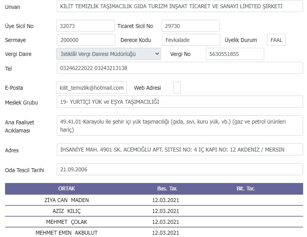Select partner MEHMET EMİN AKBULUT
The image size is (307, 237).
click(67, 233)
